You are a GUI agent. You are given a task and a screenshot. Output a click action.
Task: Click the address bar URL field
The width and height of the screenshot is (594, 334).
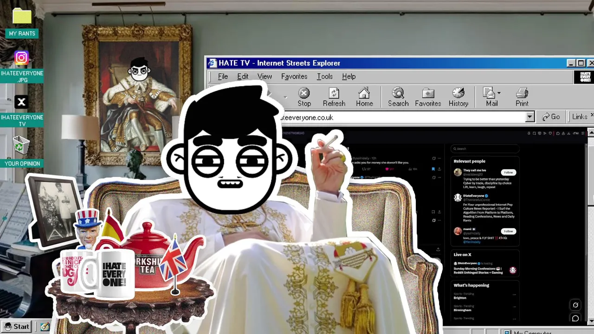point(404,117)
